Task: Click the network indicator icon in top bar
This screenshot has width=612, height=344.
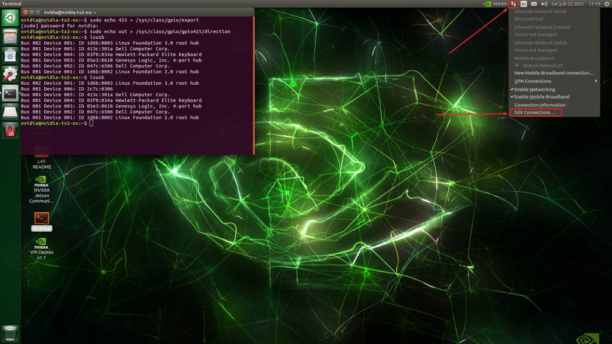Action: 513,4
